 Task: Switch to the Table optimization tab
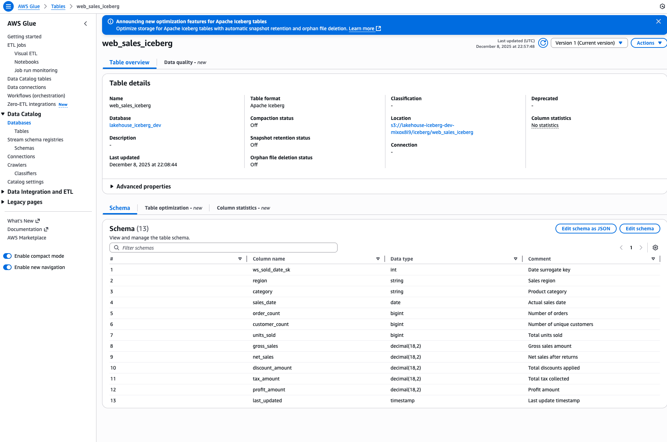(173, 208)
